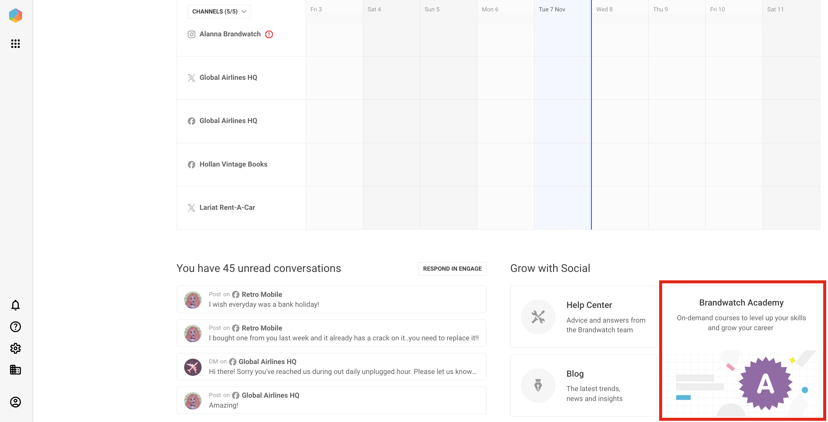This screenshot has height=422, width=828.
Task: Click the avatar on the crack complaint post
Action: click(193, 333)
